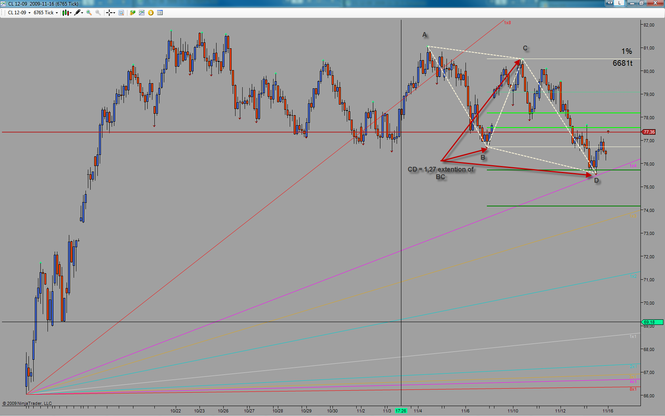Screen dimensions: 665x416
Task: Select the pattern point label A
Action: [425, 35]
